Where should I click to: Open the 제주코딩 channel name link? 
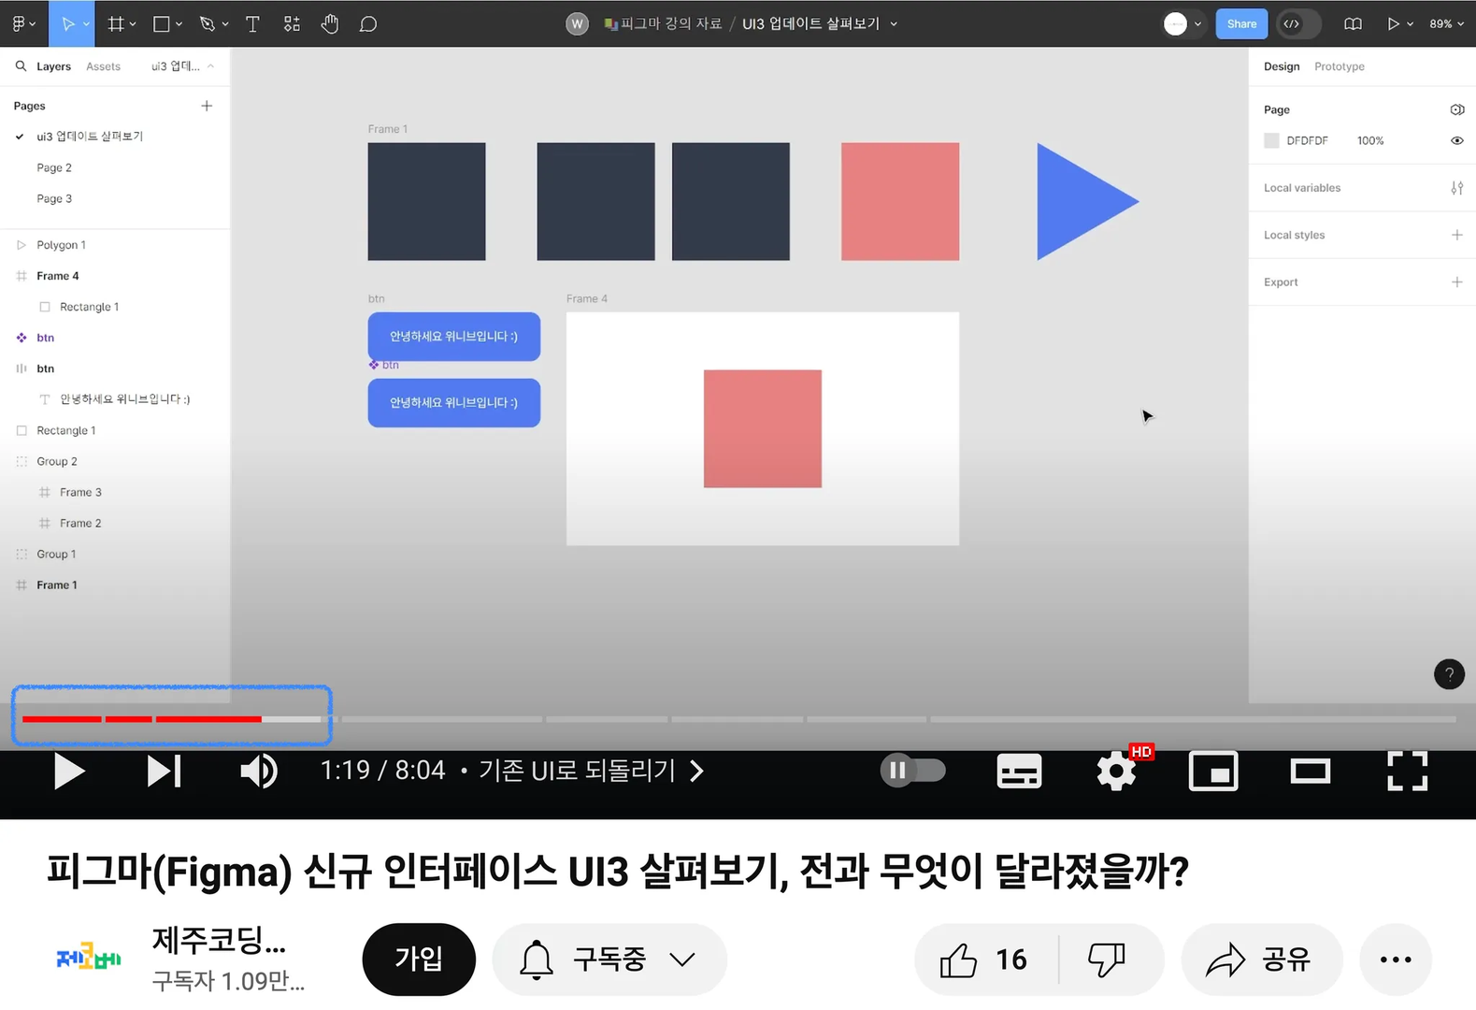pos(219,940)
